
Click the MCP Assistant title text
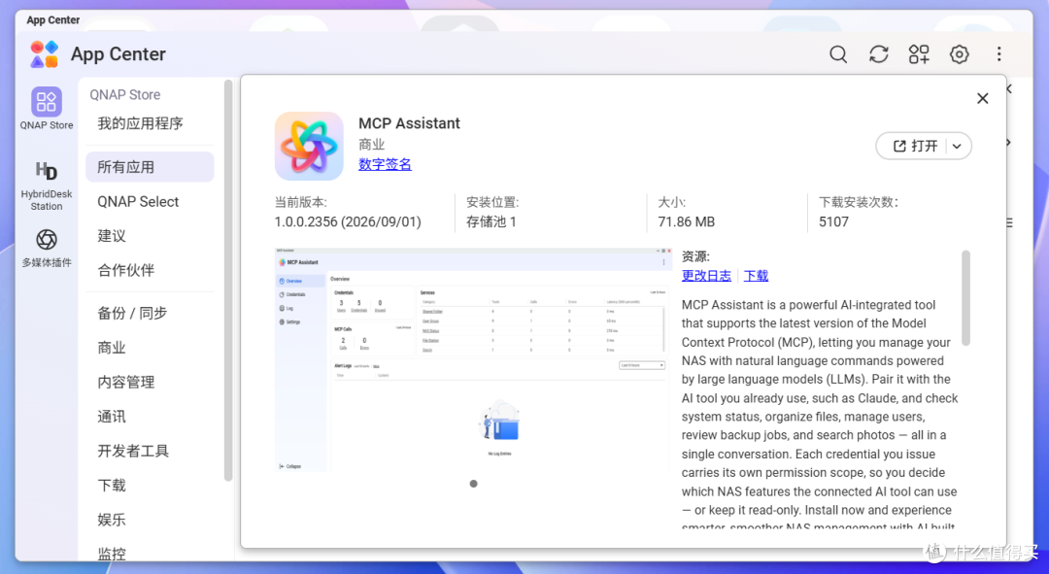tap(410, 123)
